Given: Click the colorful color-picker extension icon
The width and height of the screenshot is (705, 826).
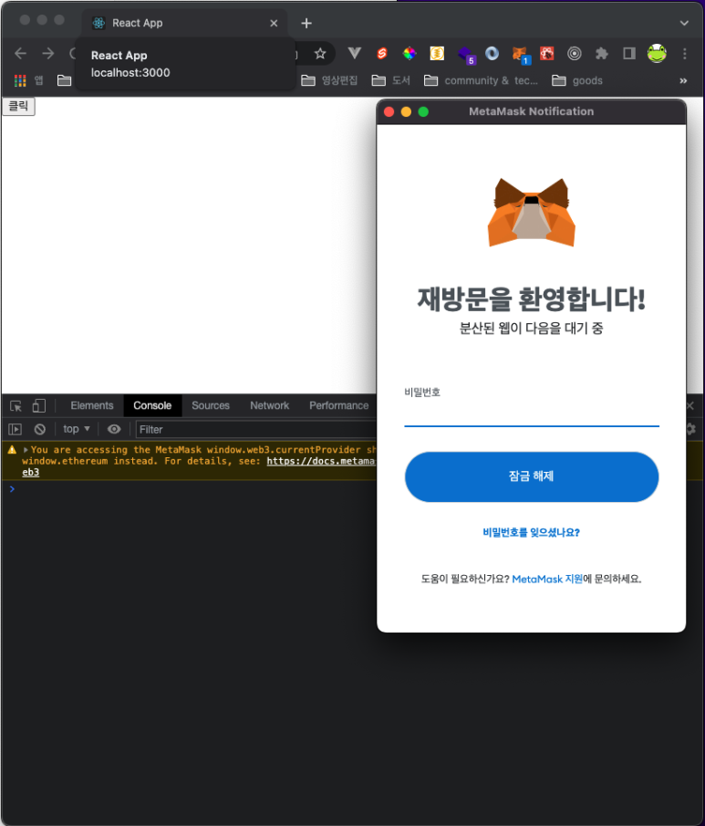Looking at the screenshot, I should point(410,53).
